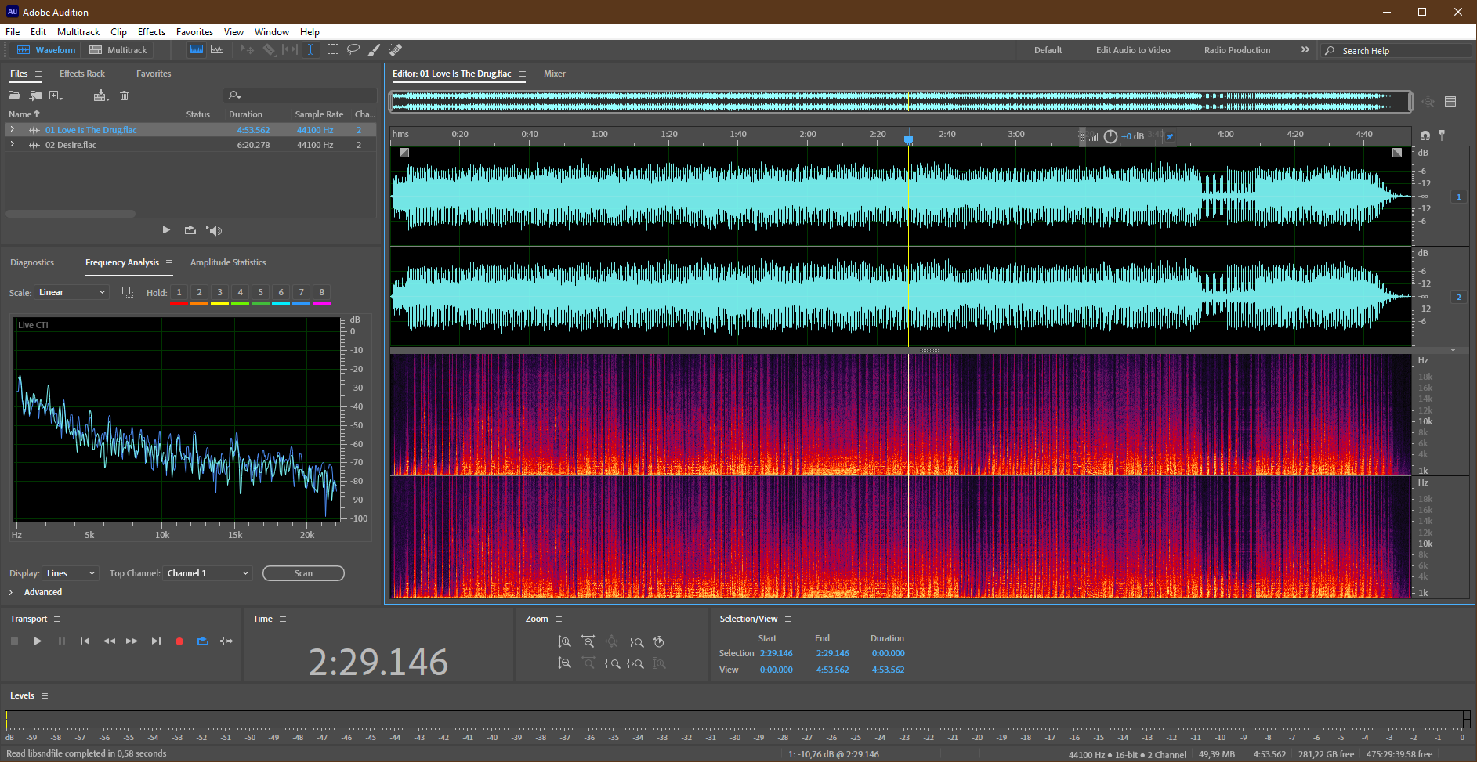The image size is (1477, 762).
Task: Click the Open File folder icon
Action: [14, 96]
